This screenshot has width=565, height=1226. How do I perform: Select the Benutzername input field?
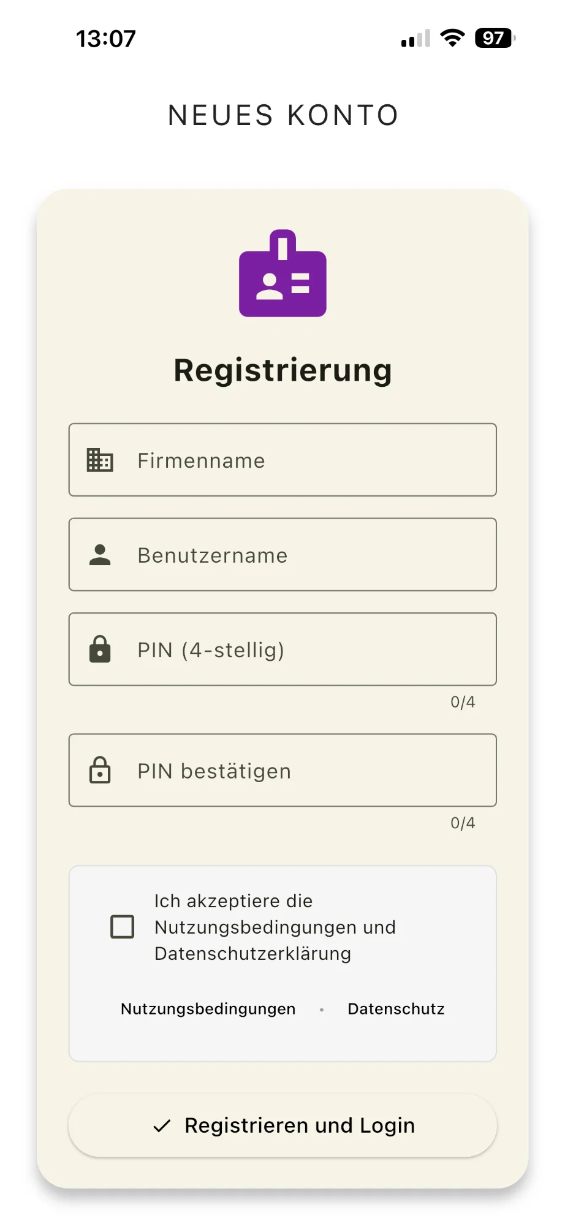(282, 555)
